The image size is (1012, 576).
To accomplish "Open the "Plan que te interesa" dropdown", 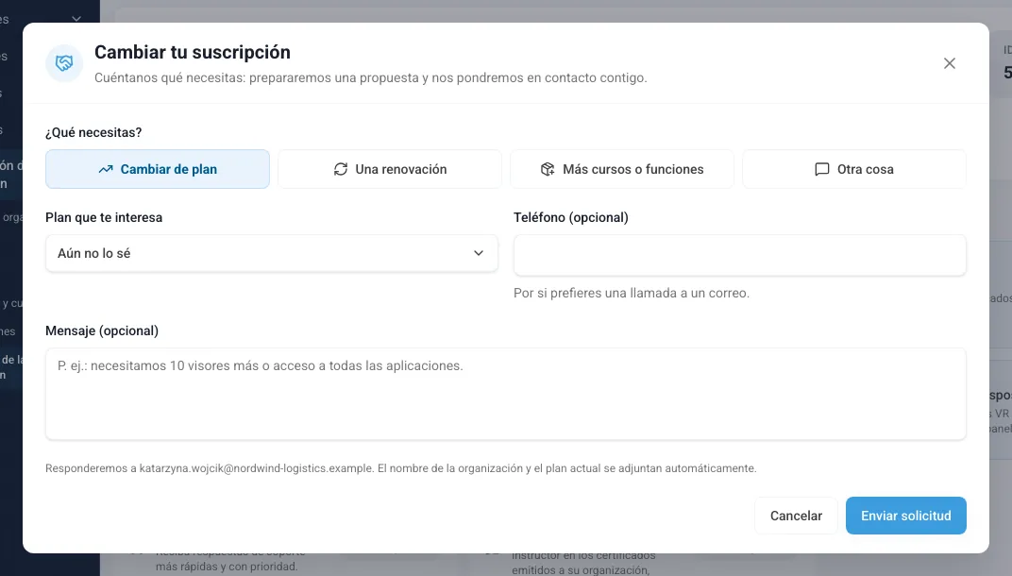I will [272, 253].
